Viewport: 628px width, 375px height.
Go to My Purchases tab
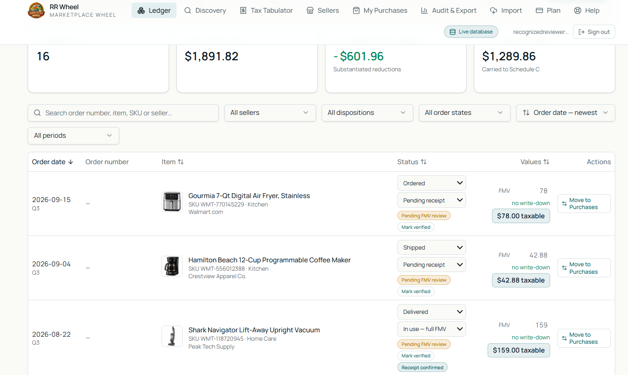click(x=380, y=11)
